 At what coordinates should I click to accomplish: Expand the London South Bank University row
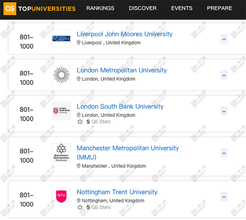pyautogui.click(x=224, y=111)
